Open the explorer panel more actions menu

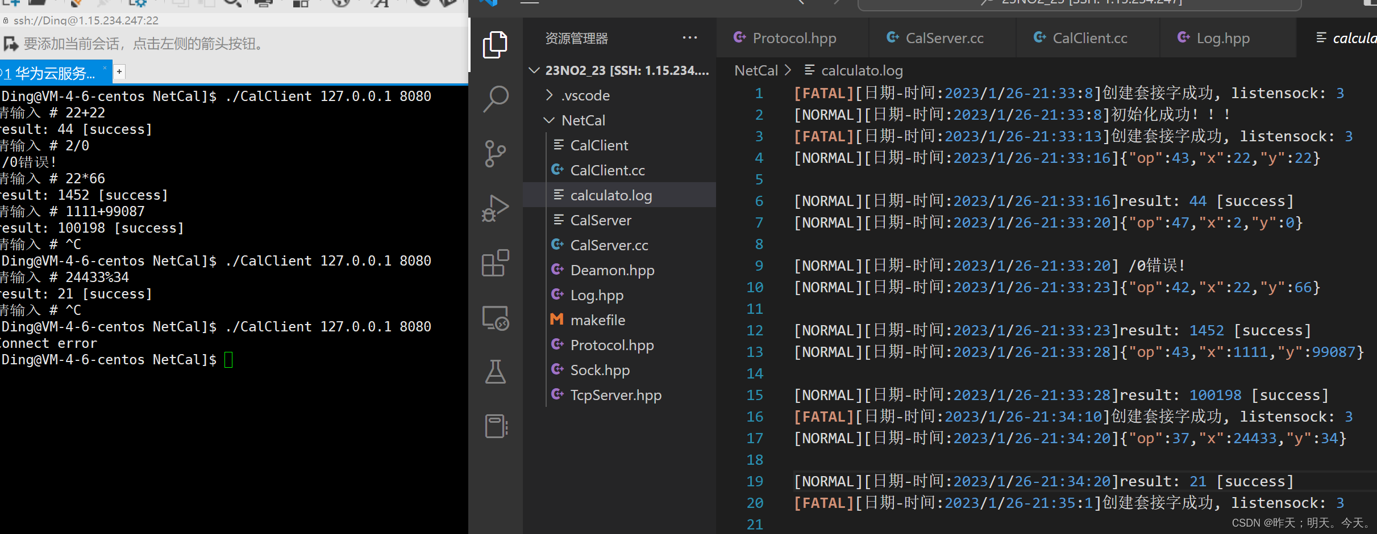(x=689, y=38)
